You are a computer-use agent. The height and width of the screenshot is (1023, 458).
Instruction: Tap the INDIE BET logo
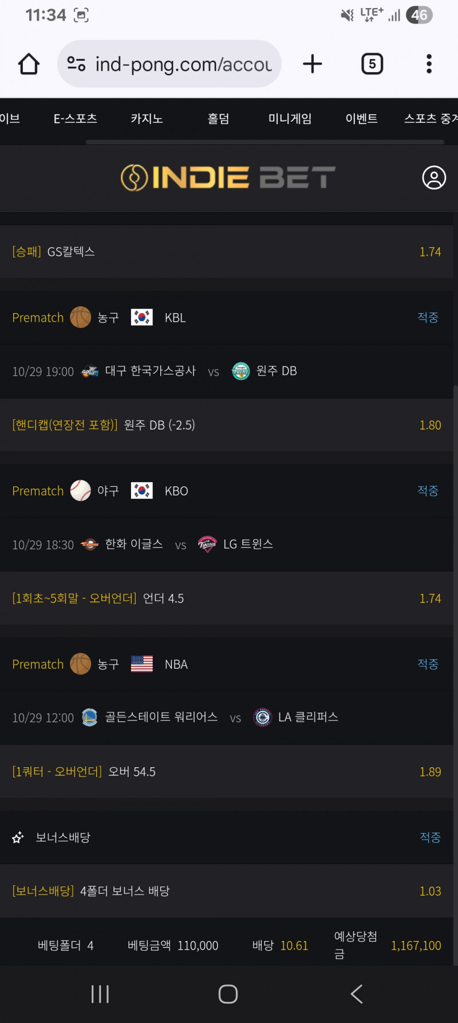pos(228,178)
